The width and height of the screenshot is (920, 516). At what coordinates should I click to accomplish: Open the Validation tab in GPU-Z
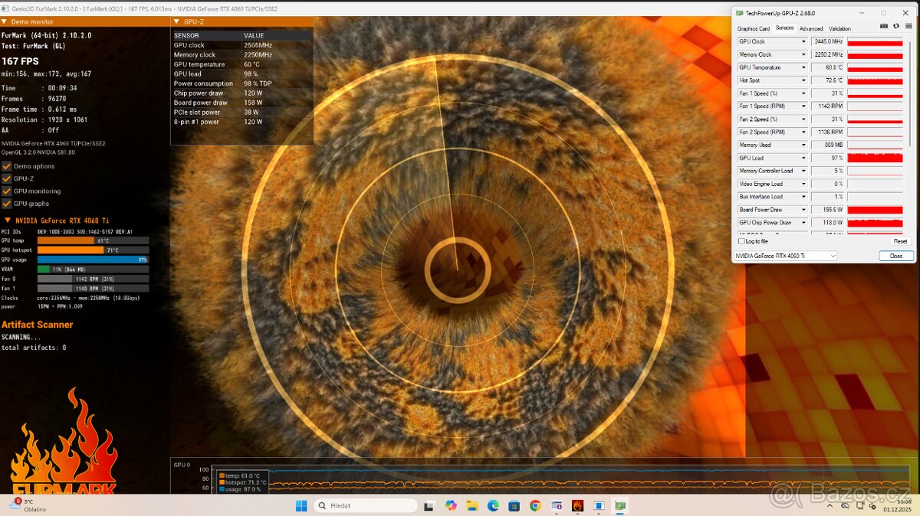839,28
